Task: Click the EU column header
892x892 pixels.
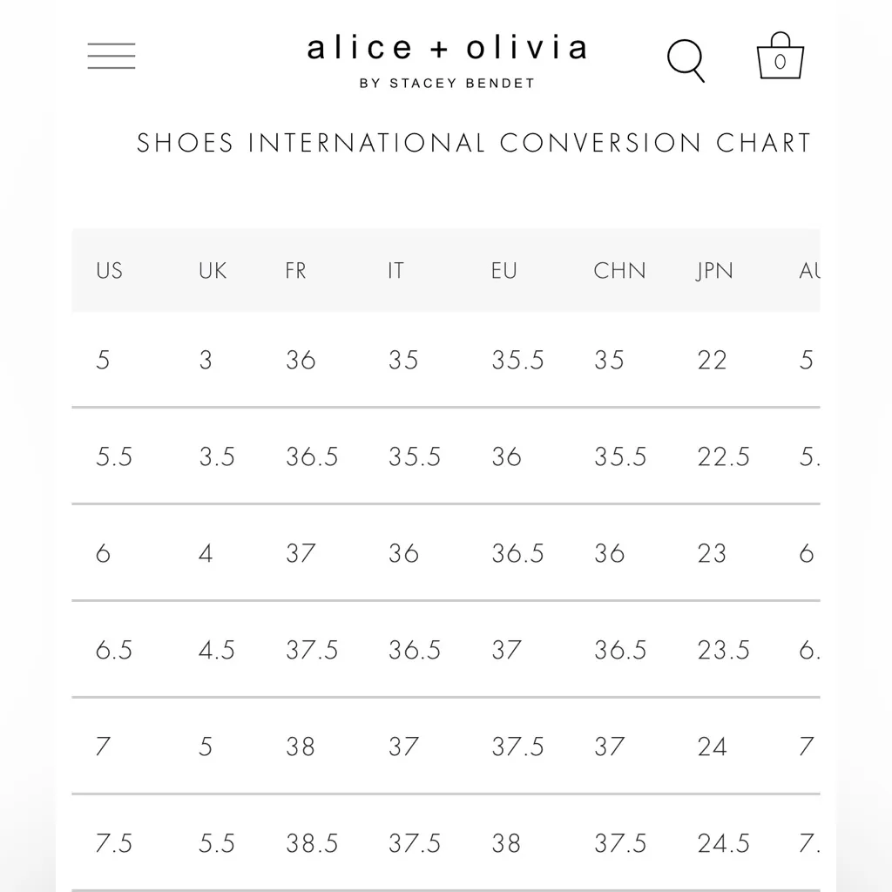Action: [x=504, y=271]
